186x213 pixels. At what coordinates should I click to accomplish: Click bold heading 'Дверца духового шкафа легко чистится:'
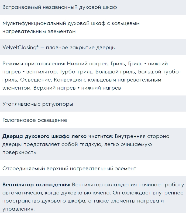tap(57, 136)
